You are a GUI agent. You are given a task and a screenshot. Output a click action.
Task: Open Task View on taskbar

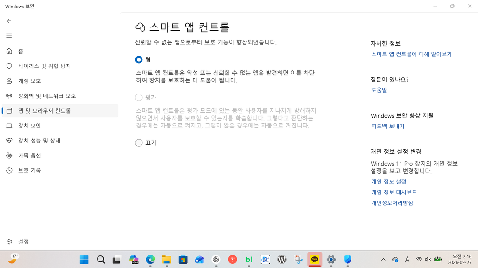point(117,260)
